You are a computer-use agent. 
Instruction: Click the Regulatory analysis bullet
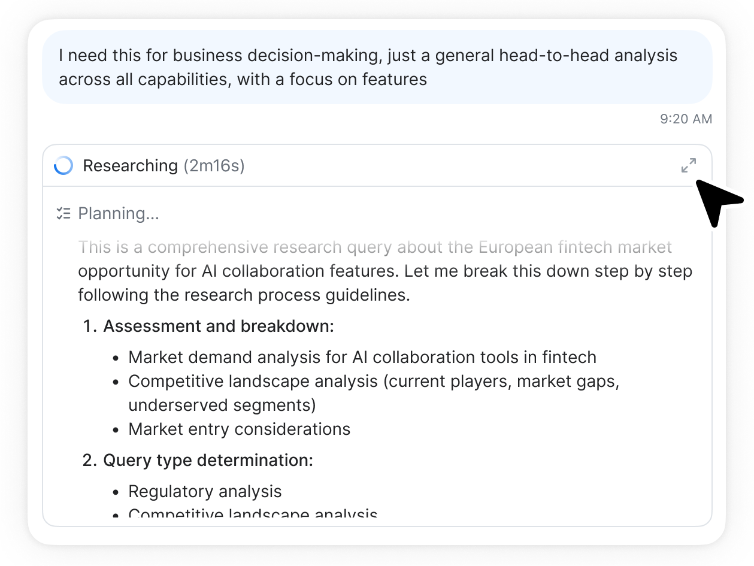pyautogui.click(x=205, y=491)
